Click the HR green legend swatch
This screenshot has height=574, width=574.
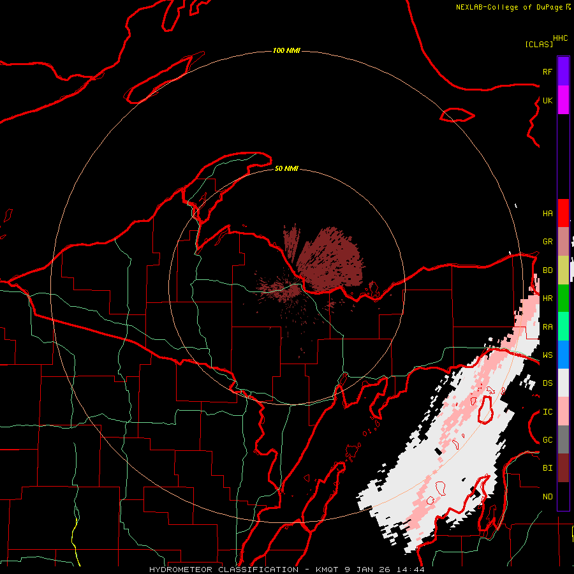(x=563, y=298)
